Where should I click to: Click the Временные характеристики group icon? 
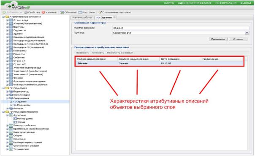pyautogui.click(x=11, y=129)
